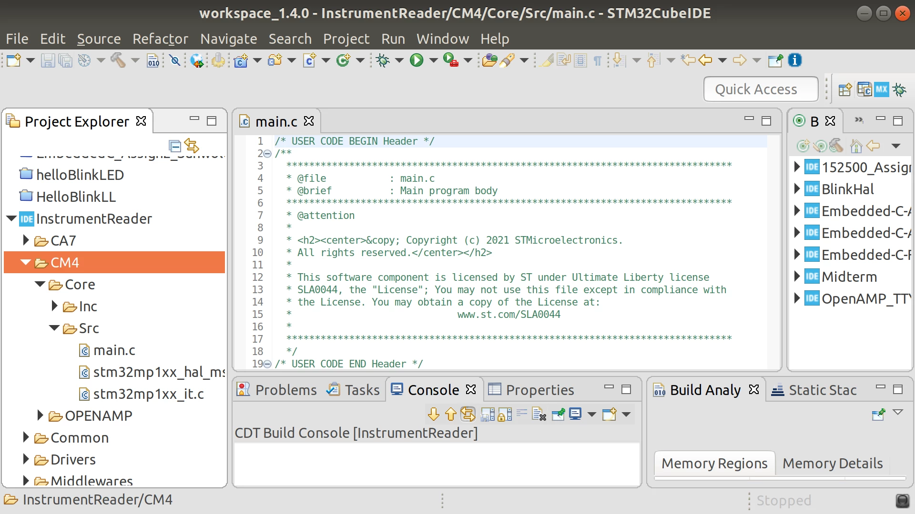Click the binary 010 file toolbar icon
This screenshot has width=915, height=514.
(x=153, y=60)
